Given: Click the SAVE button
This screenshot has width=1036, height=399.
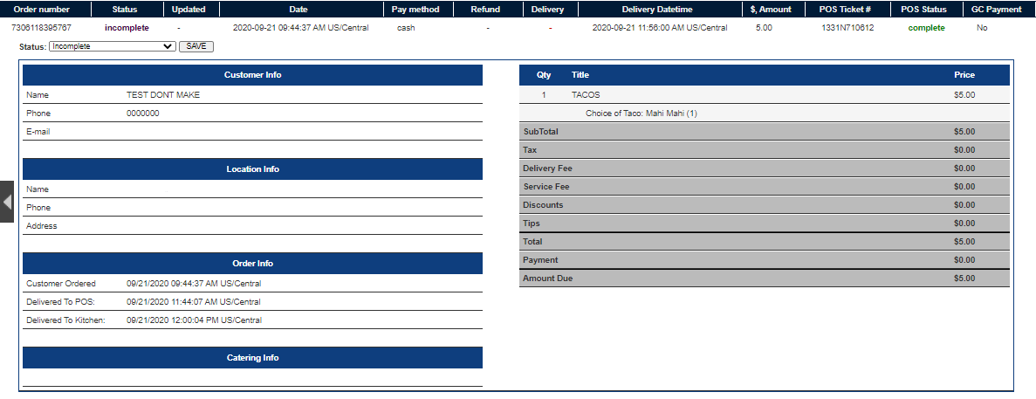Looking at the screenshot, I should click(196, 46).
